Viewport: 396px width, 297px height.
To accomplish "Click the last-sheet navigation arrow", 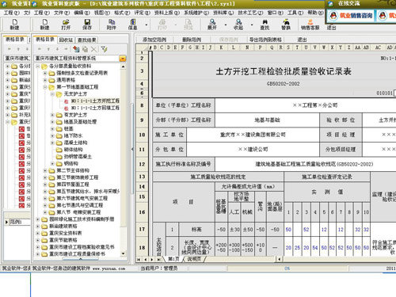I will click(x=158, y=260).
